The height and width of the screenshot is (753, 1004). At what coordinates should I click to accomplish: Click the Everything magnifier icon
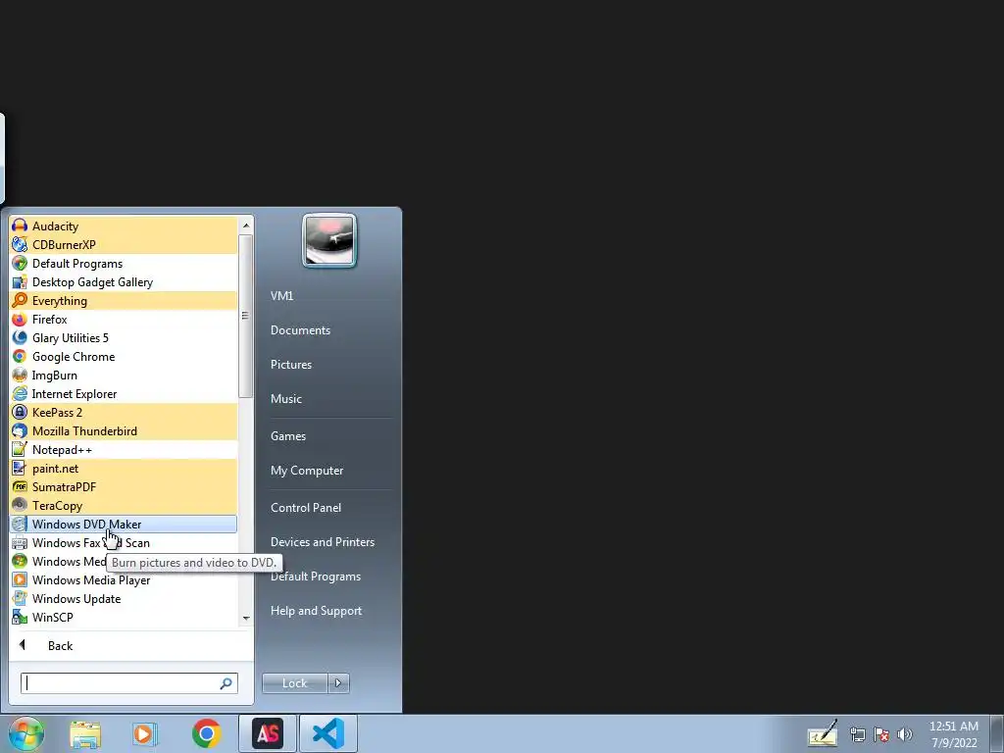pyautogui.click(x=20, y=300)
